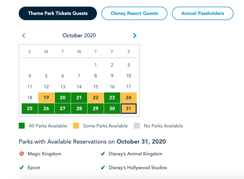Screen dimensions: 244x179
Task: Select October 19 on the calendar
Action: 46,98
